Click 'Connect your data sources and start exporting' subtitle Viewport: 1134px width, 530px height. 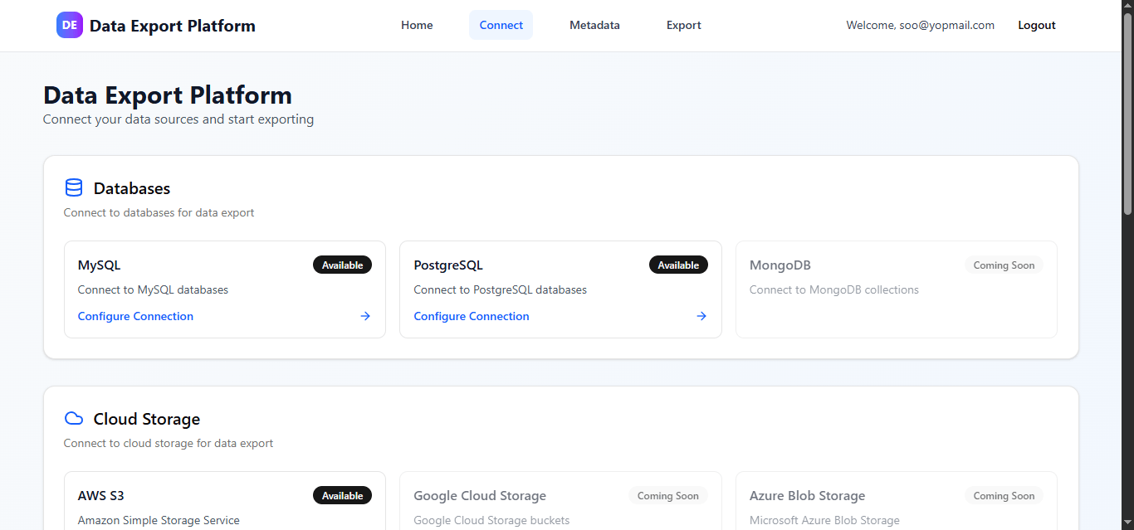coord(178,119)
